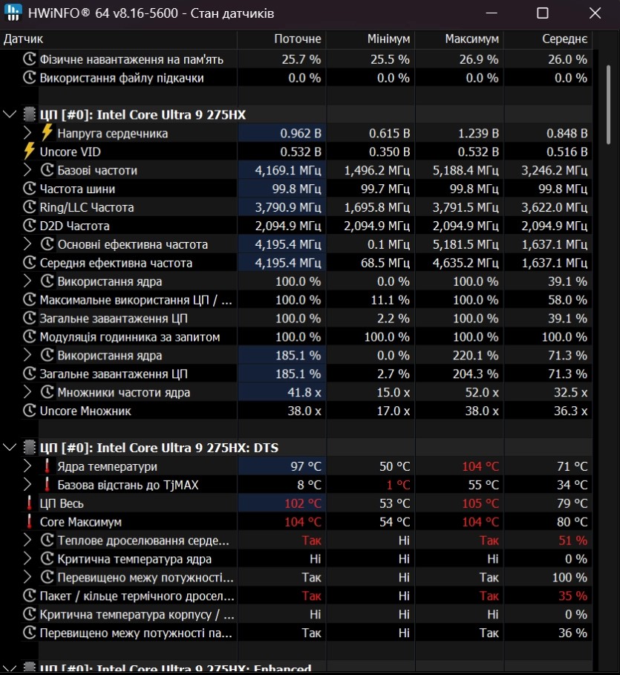Click the Середнє column header
This screenshot has height=675, width=620.
coord(564,39)
